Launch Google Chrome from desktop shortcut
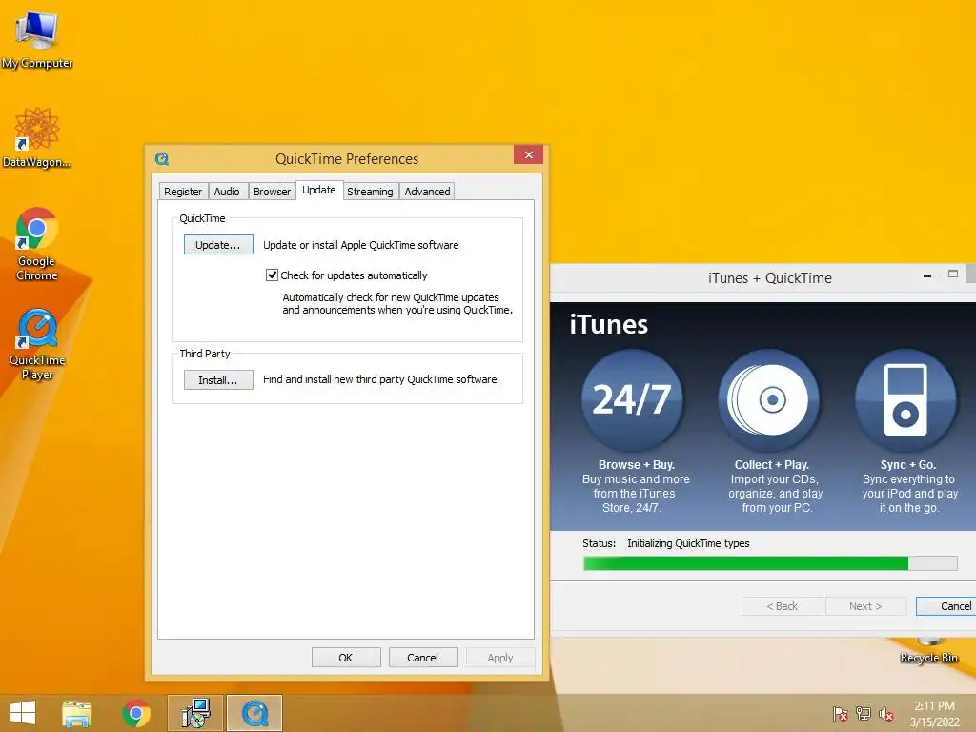The image size is (976, 732). tap(37, 243)
